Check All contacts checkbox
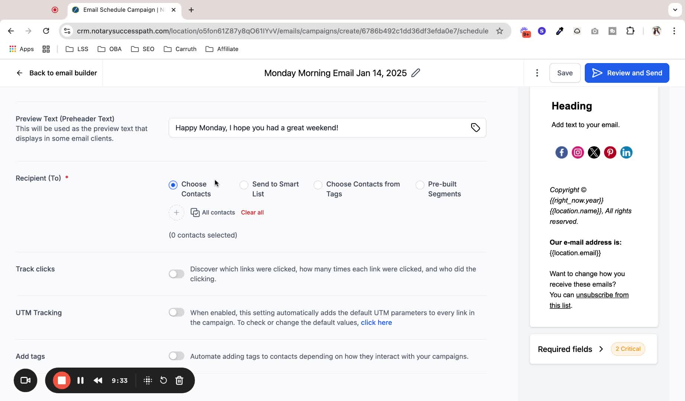Image resolution: width=685 pixels, height=401 pixels. click(x=195, y=212)
